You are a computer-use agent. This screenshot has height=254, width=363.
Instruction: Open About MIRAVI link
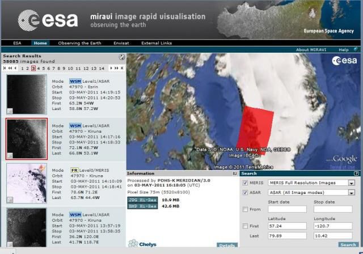click(x=311, y=49)
